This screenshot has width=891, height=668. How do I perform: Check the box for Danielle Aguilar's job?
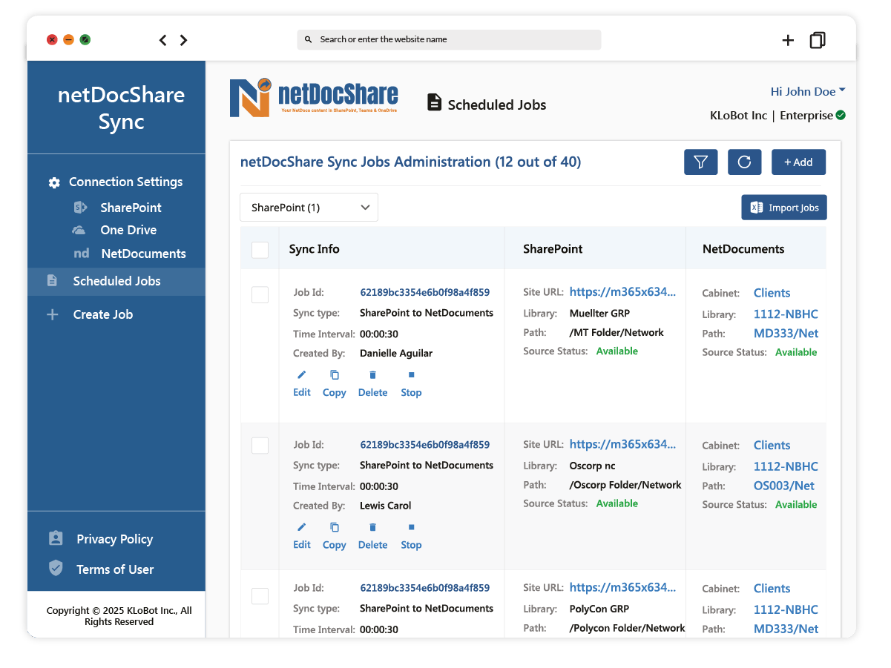coord(260,295)
